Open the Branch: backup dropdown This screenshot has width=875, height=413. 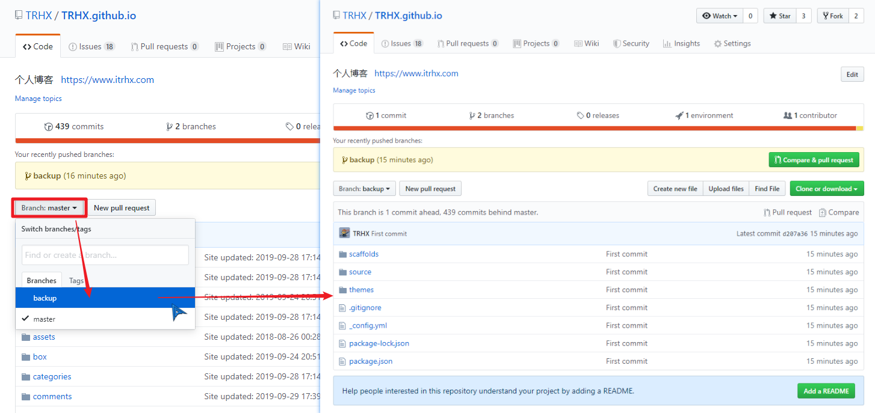[364, 189]
